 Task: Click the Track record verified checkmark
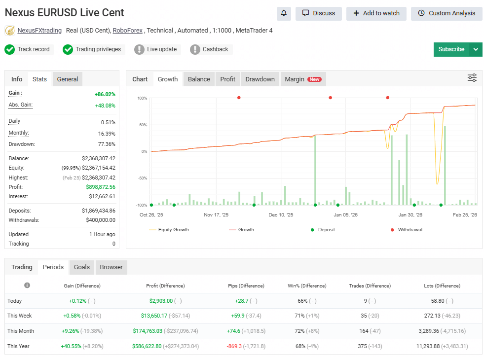(x=9, y=49)
